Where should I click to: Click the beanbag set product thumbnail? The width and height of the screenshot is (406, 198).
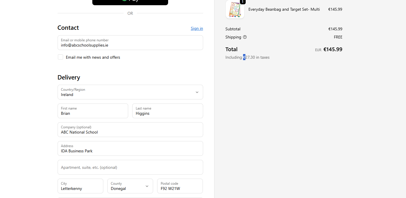point(235,10)
